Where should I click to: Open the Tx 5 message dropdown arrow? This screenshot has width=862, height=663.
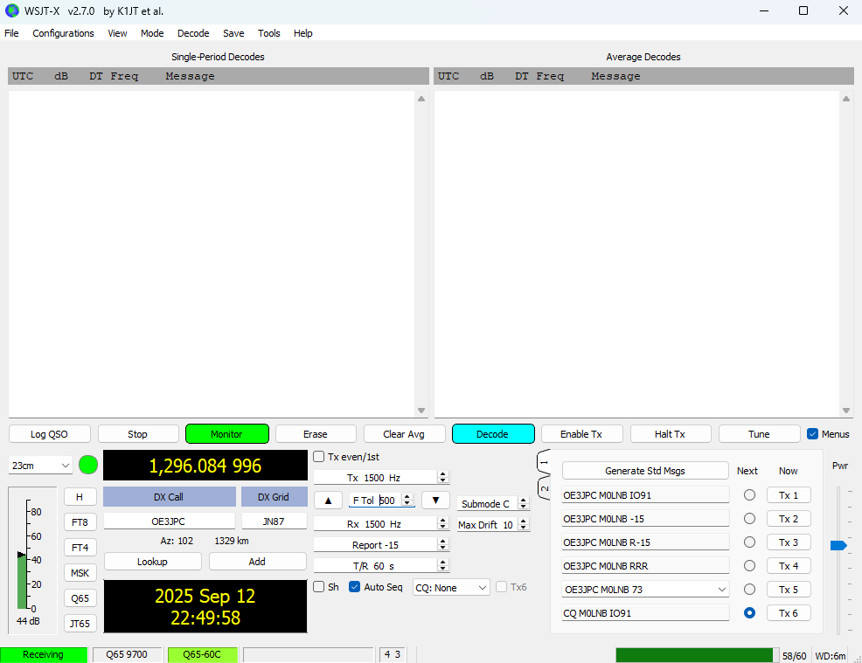coord(722,590)
